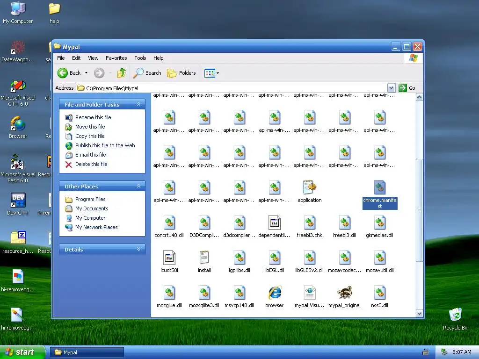Go to My Documents in Other Places

click(92, 208)
